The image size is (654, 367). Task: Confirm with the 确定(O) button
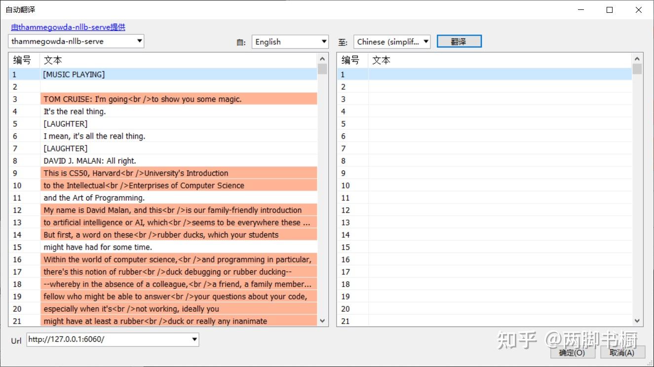coord(572,352)
